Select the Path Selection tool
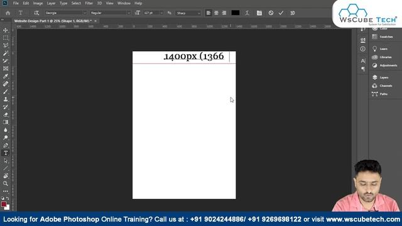The height and width of the screenshot is (226, 402). click(6, 161)
